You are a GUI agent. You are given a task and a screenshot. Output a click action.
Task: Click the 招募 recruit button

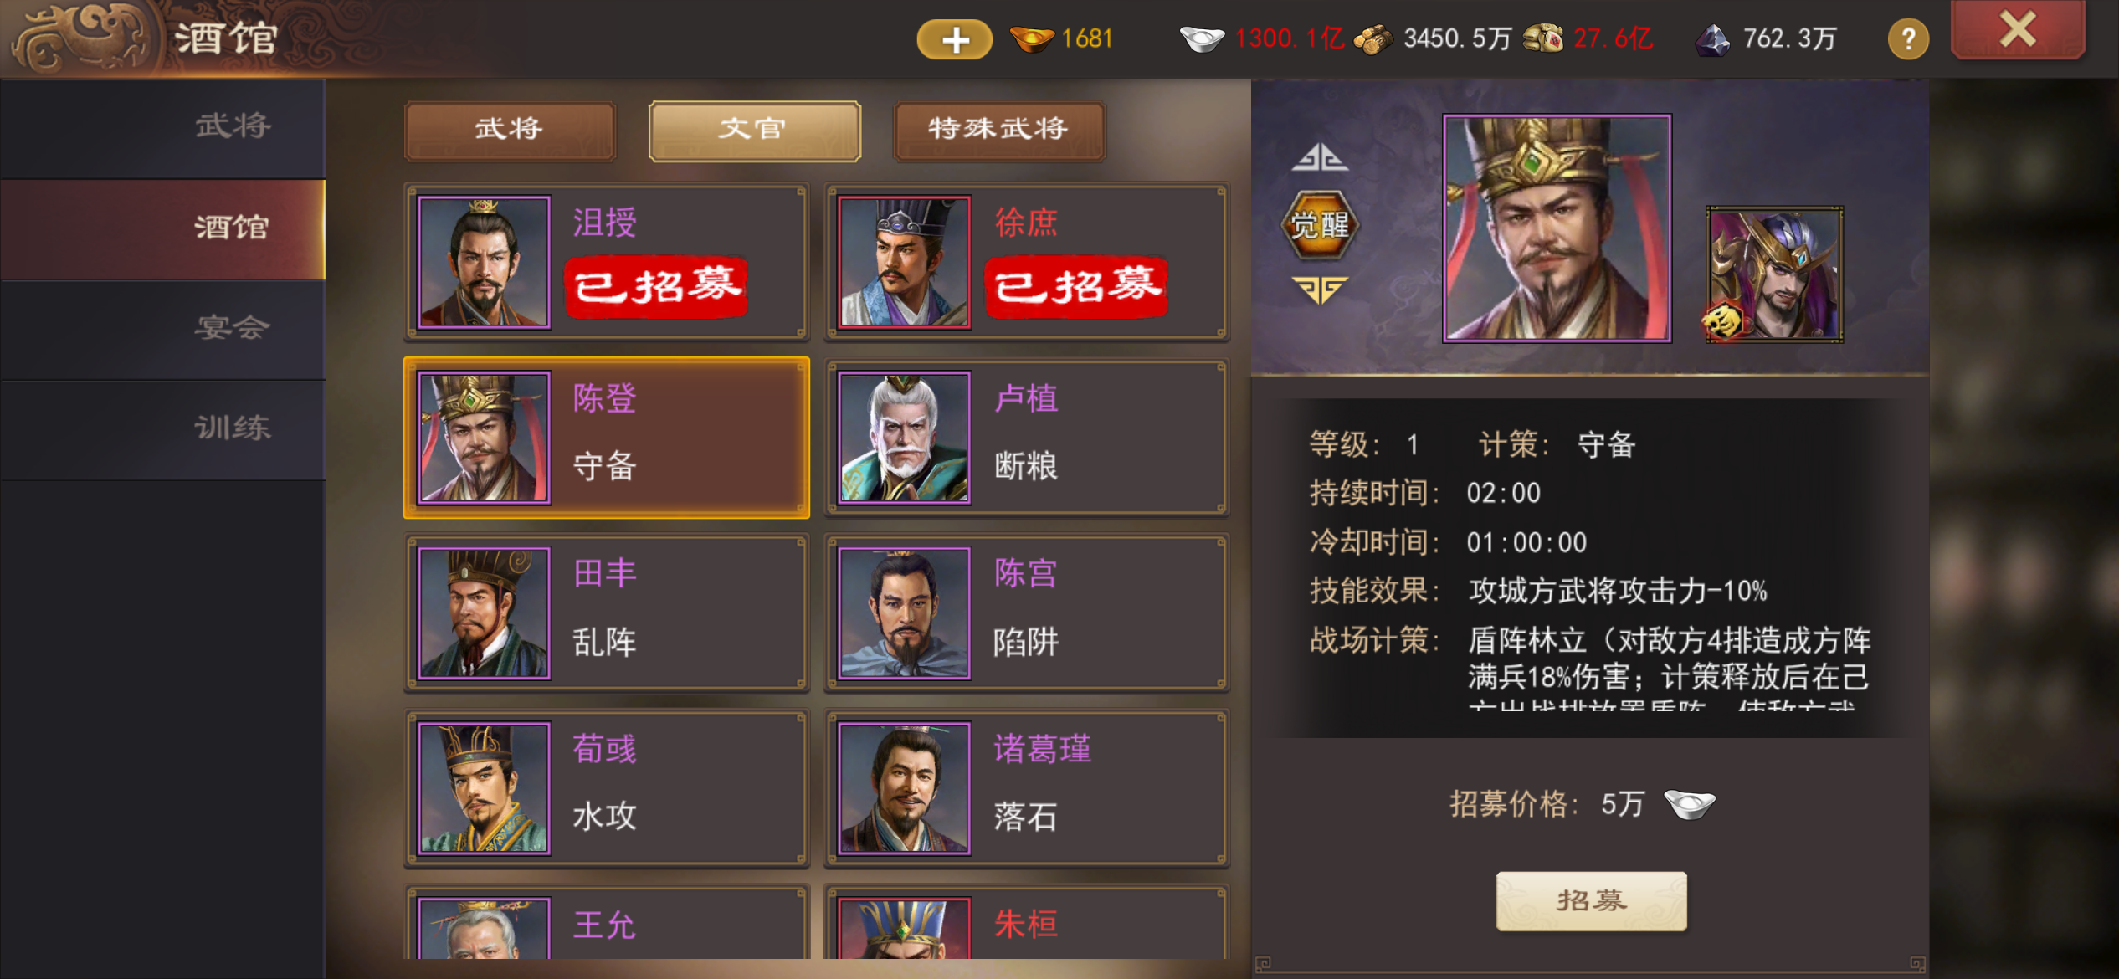point(1591,900)
